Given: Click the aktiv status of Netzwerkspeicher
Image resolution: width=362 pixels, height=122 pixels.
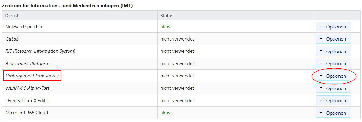Looking at the screenshot, I should pos(165,27).
